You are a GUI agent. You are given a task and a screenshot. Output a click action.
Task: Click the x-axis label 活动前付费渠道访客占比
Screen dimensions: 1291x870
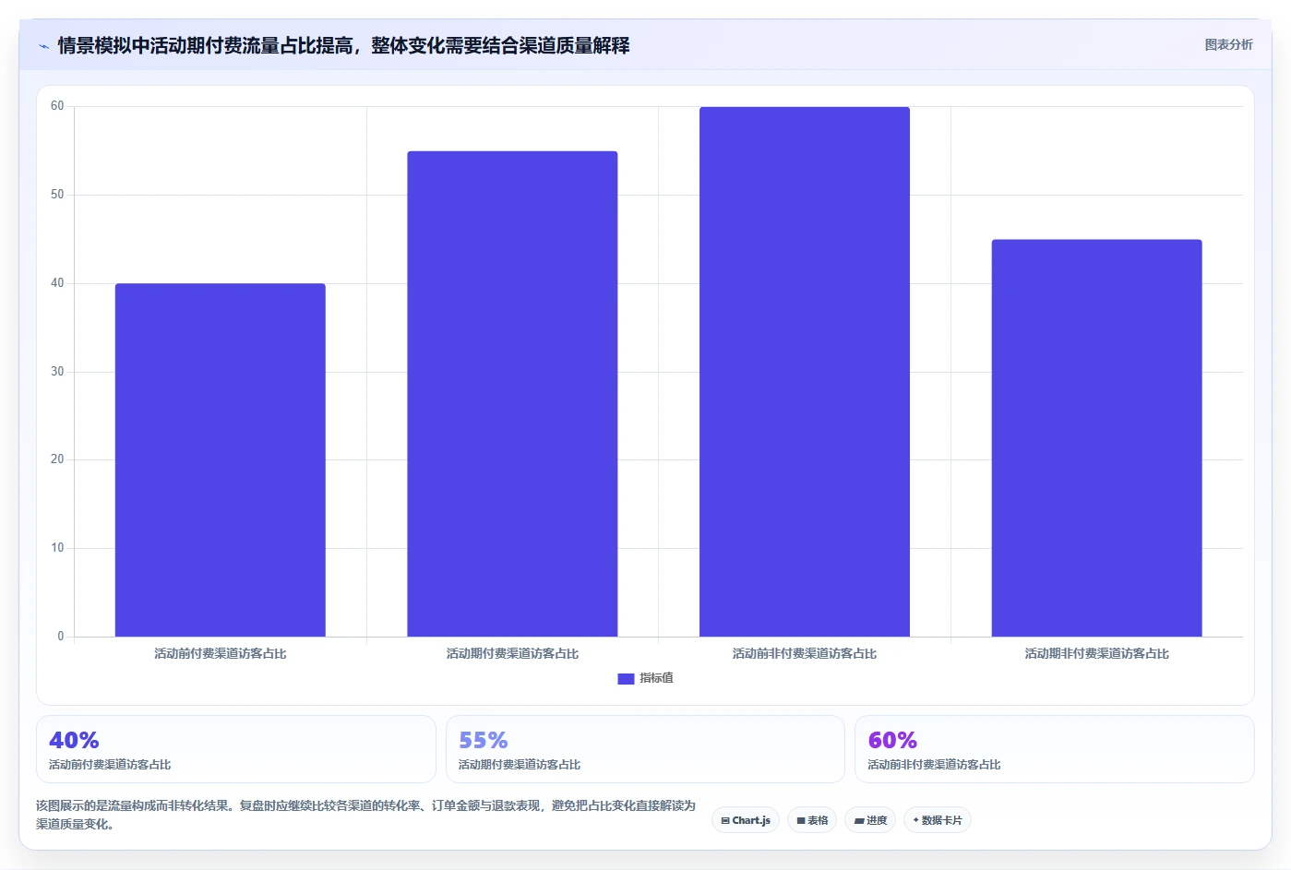(x=220, y=653)
